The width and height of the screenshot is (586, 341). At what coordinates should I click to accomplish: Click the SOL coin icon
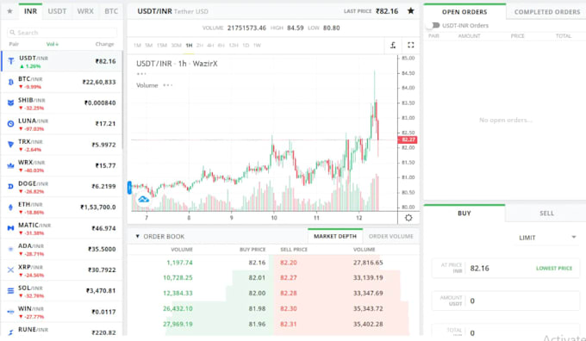11,290
